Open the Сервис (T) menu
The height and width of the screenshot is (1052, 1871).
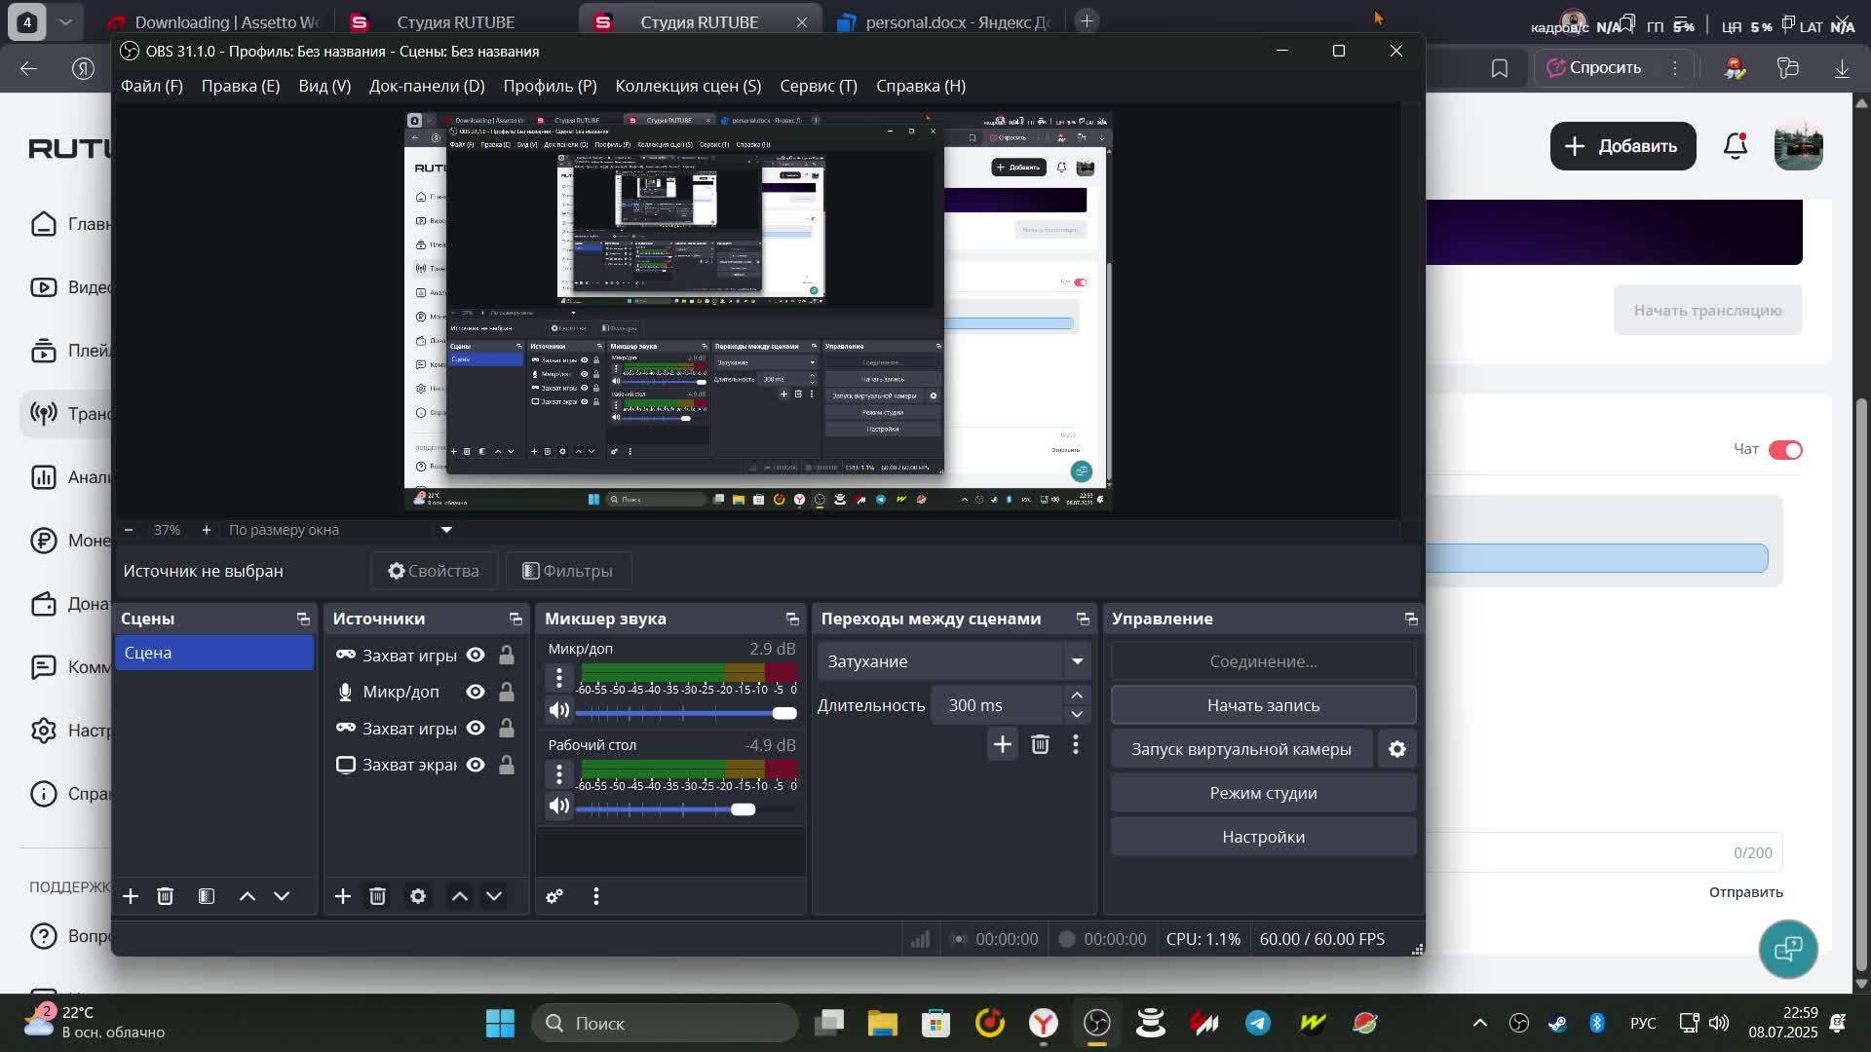pyautogui.click(x=818, y=86)
